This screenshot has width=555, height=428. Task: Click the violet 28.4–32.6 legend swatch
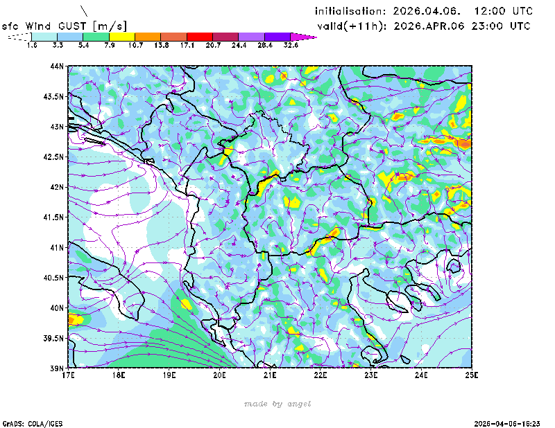click(x=277, y=37)
